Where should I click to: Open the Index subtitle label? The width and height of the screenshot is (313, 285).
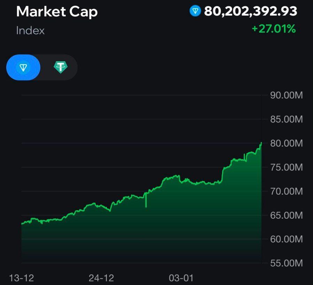[x=30, y=31]
